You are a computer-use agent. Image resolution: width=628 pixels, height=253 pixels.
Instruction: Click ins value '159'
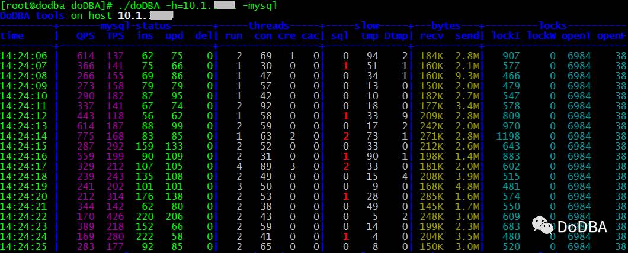(145, 146)
